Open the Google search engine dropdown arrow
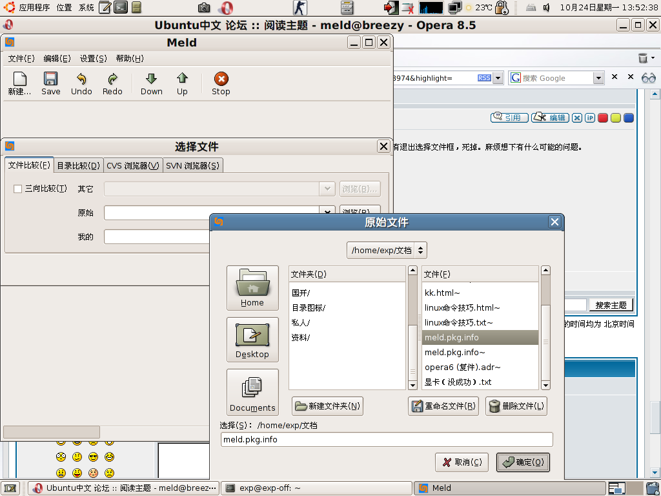 click(x=598, y=78)
